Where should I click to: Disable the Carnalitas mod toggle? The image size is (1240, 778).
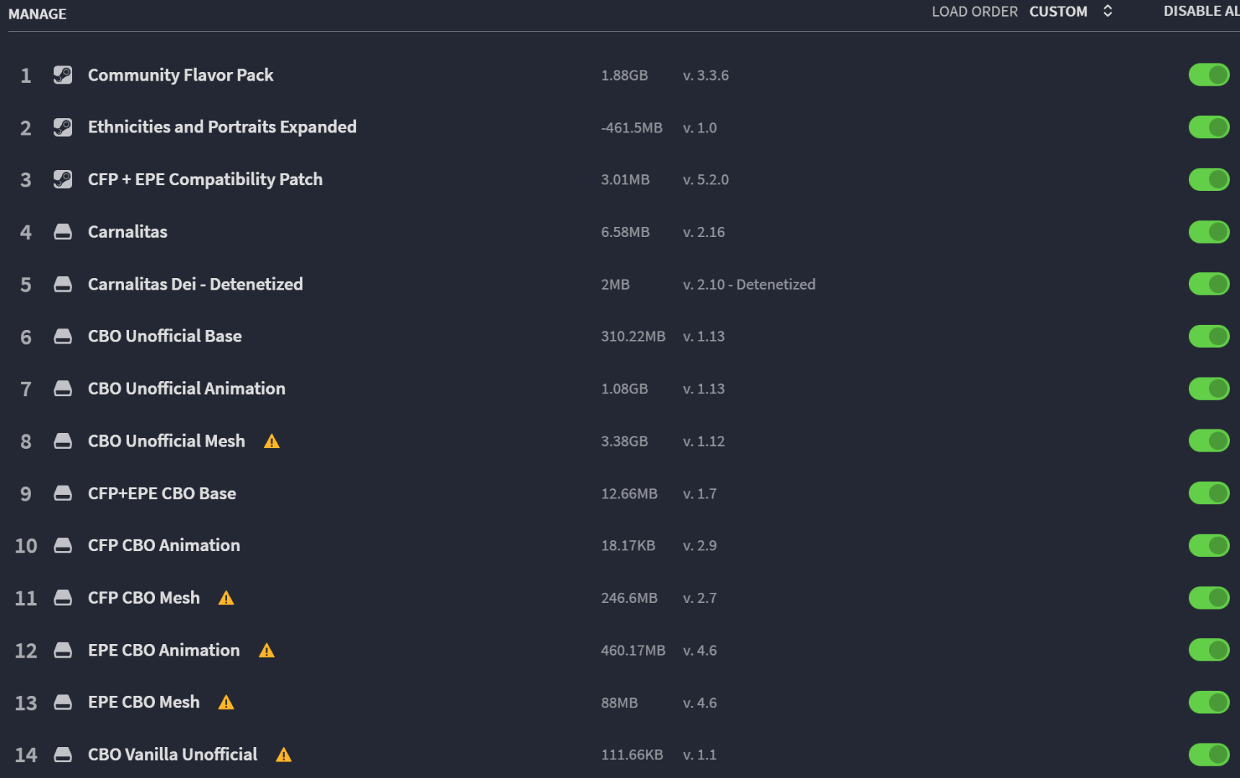[x=1209, y=232]
